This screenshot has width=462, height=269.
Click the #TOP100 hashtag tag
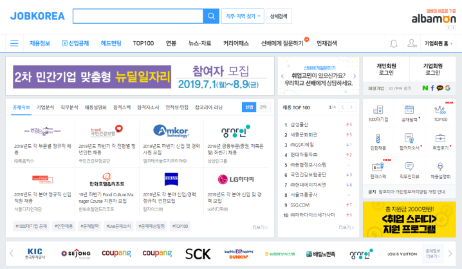click(180, 227)
